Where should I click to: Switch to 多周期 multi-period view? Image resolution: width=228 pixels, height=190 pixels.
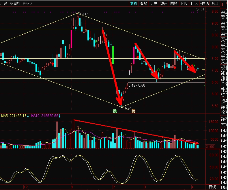point(15,3)
